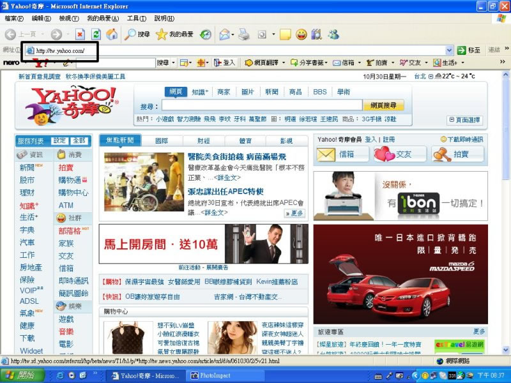The image size is (511, 383).
Task: Switch to the 知識+ search tab
Action: tap(200, 92)
